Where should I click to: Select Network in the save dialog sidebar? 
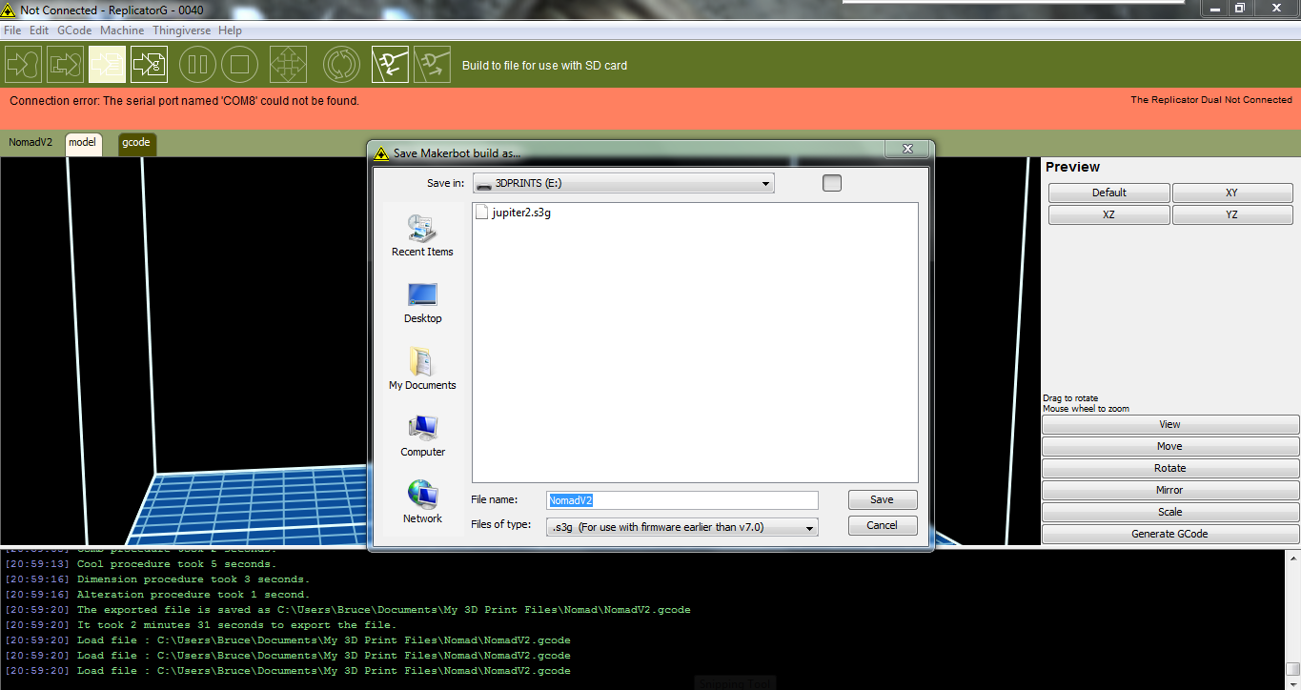click(422, 502)
